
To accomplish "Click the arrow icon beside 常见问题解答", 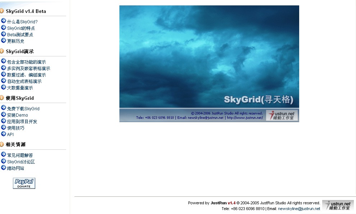I will (x=3, y=155).
